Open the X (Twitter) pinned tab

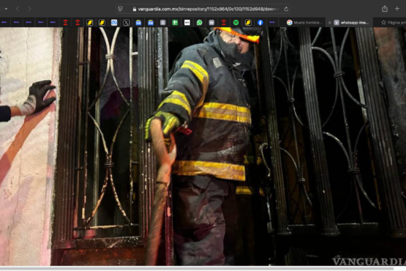(126, 23)
